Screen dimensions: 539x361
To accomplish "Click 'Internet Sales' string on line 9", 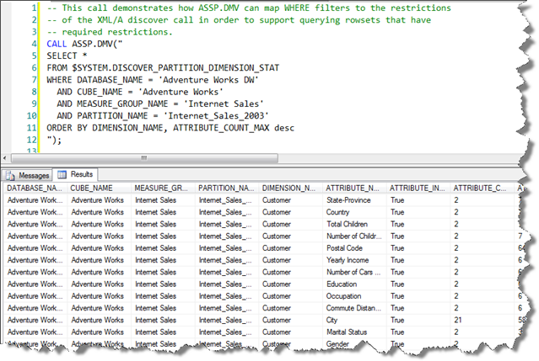I will point(224,104).
